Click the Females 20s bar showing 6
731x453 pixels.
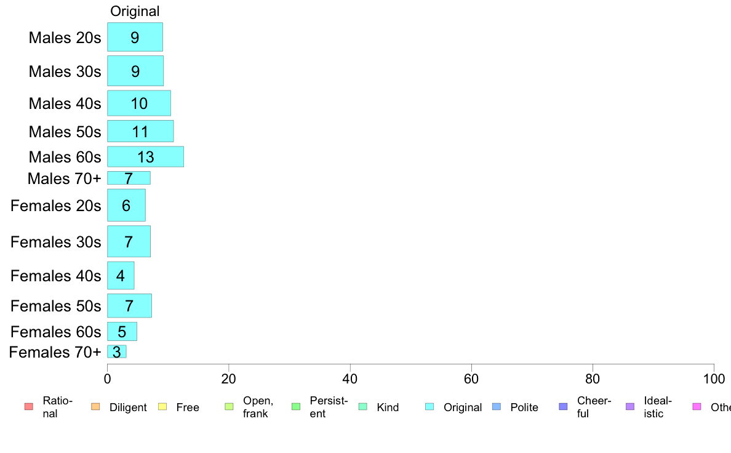pos(126,206)
